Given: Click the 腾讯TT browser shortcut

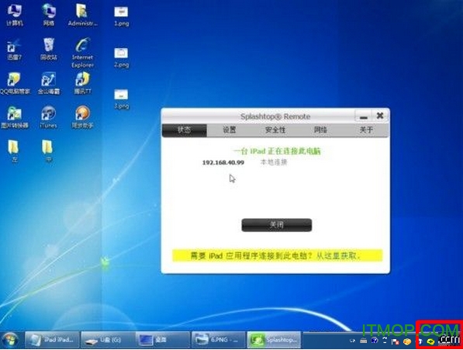Looking at the screenshot, I should (82, 83).
